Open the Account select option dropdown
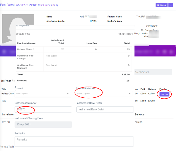178x151 pixels. (43, 94)
